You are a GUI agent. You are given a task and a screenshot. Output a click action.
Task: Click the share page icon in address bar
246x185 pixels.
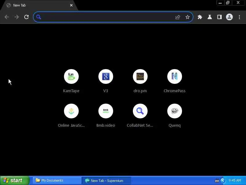[x=178, y=17]
